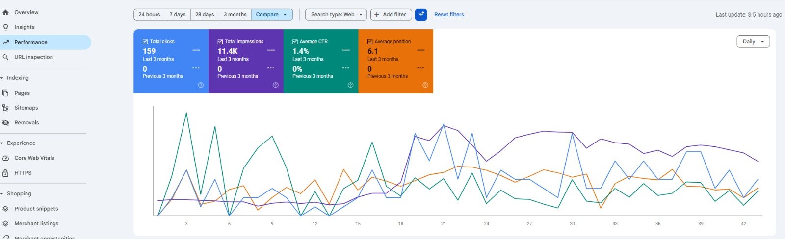Open the Search type: Web dropdown
Image resolution: width=785 pixels, height=239 pixels.
pyautogui.click(x=336, y=15)
